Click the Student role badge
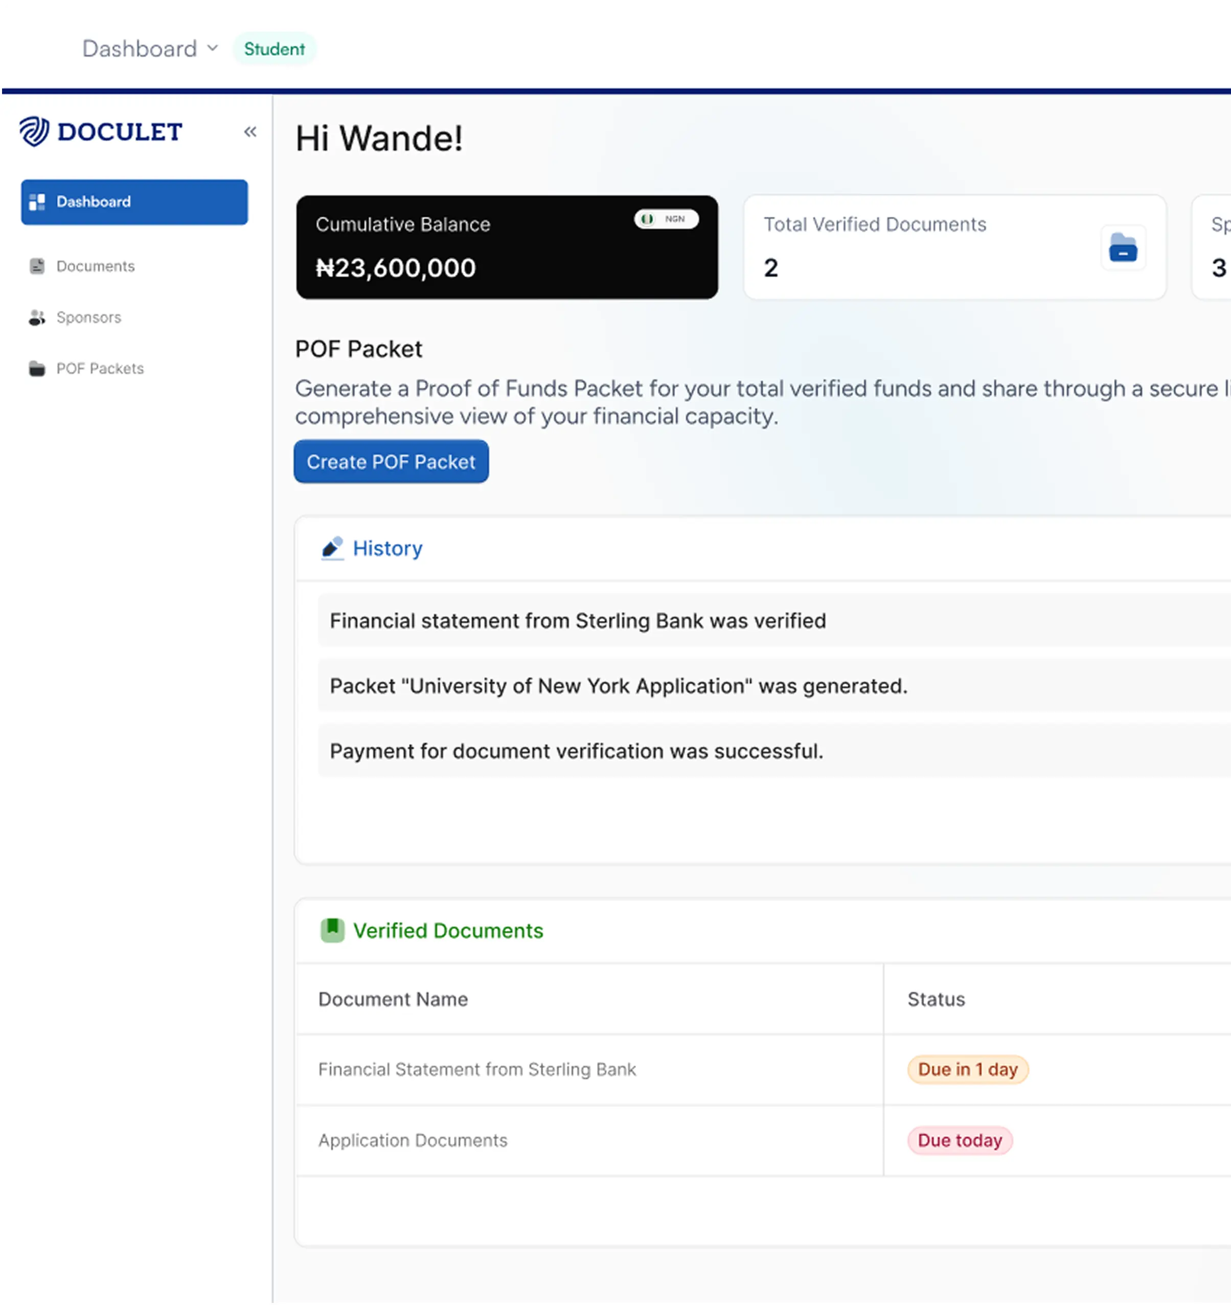The image size is (1231, 1305). coord(275,49)
